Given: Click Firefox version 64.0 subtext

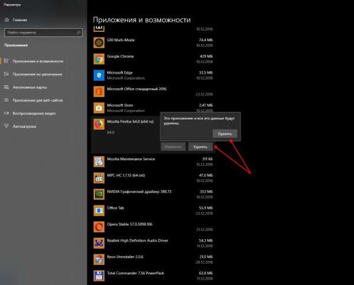Looking at the screenshot, I should pyautogui.click(x=111, y=132).
